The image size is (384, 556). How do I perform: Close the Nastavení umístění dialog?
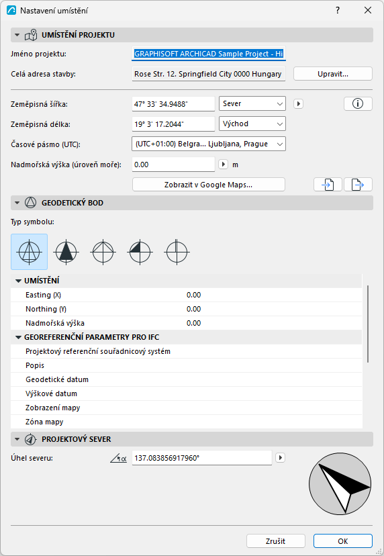tap(368, 10)
